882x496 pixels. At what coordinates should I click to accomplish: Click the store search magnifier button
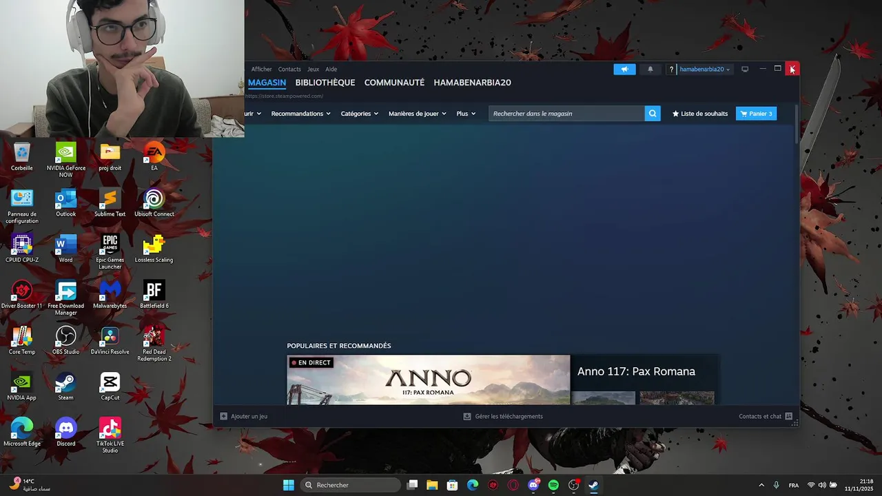653,114
